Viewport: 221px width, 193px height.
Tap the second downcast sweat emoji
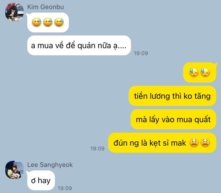[x=205, y=72]
